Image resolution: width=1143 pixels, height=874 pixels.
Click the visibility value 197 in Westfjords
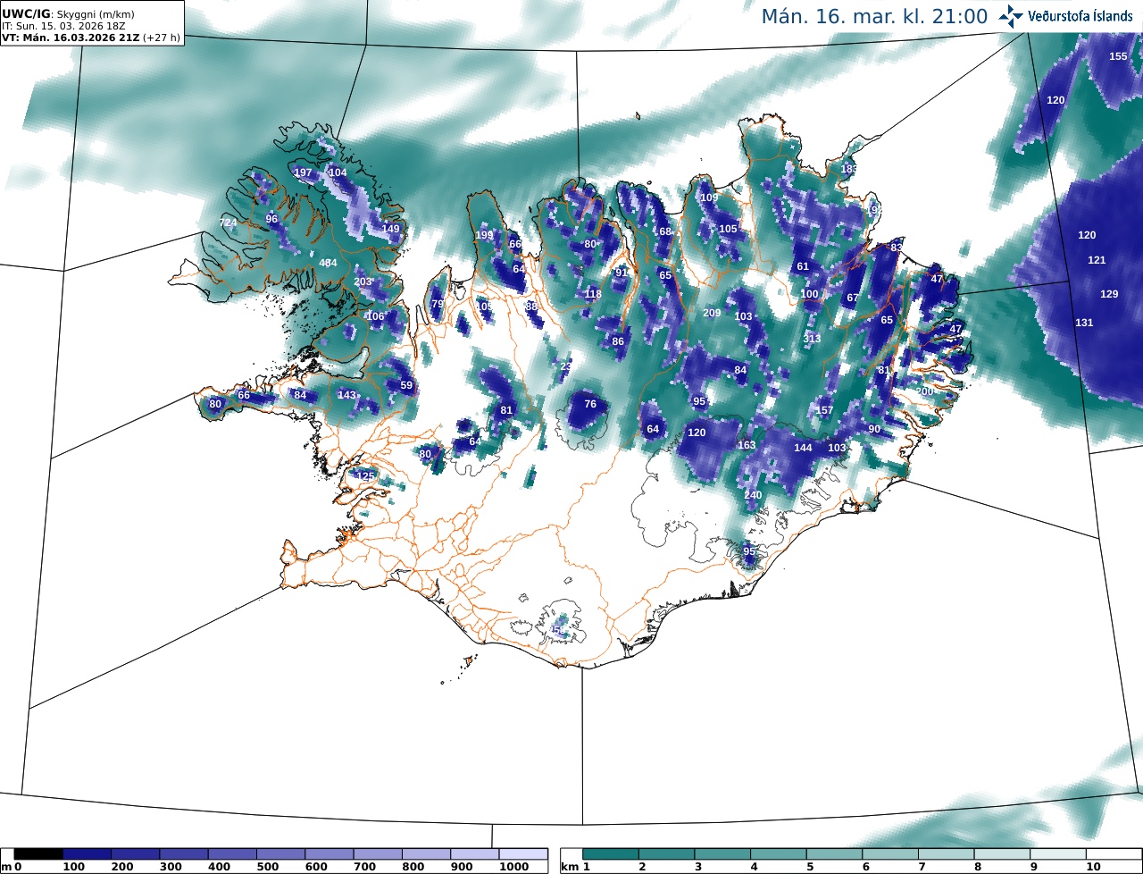point(303,172)
